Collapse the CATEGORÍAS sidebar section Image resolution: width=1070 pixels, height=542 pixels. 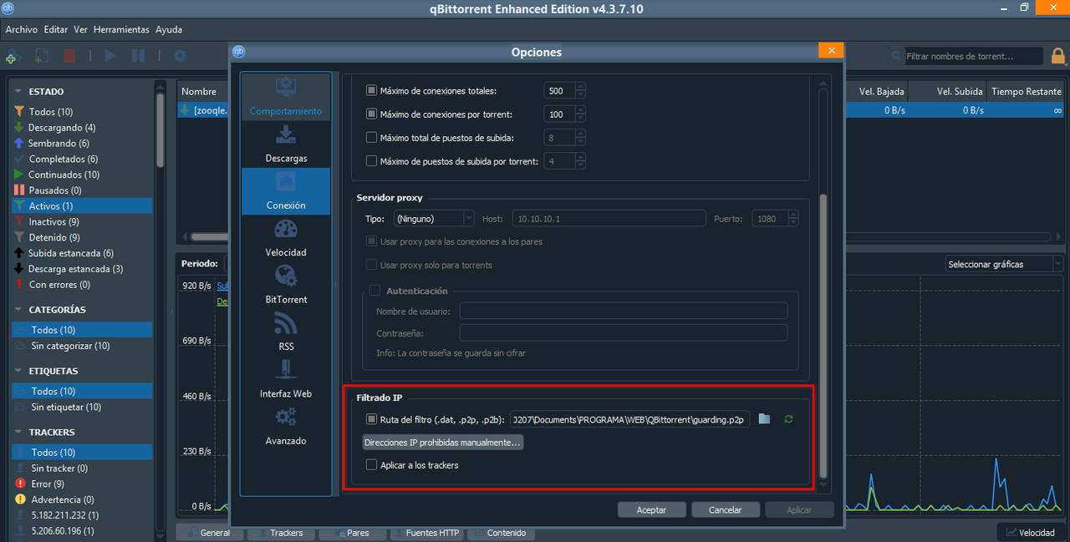point(18,310)
